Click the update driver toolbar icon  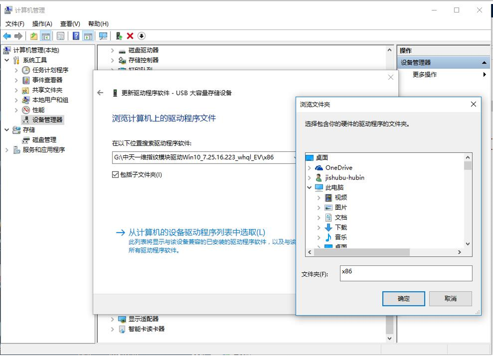pos(119,36)
